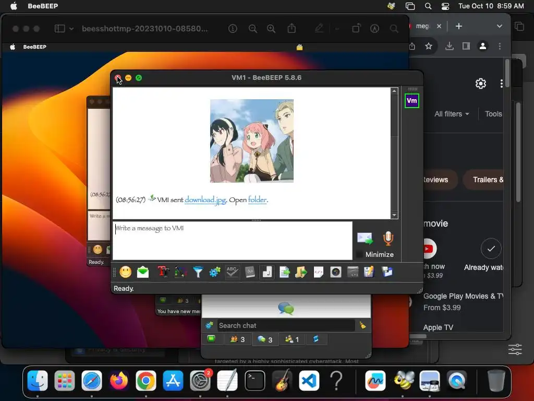Expand the All filters dropdown
Image resolution: width=534 pixels, height=401 pixels.
(x=452, y=114)
